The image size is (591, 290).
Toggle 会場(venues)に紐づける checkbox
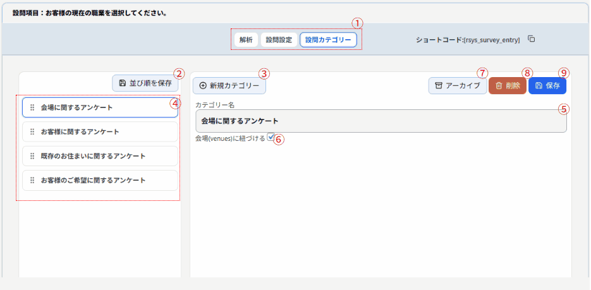(271, 137)
